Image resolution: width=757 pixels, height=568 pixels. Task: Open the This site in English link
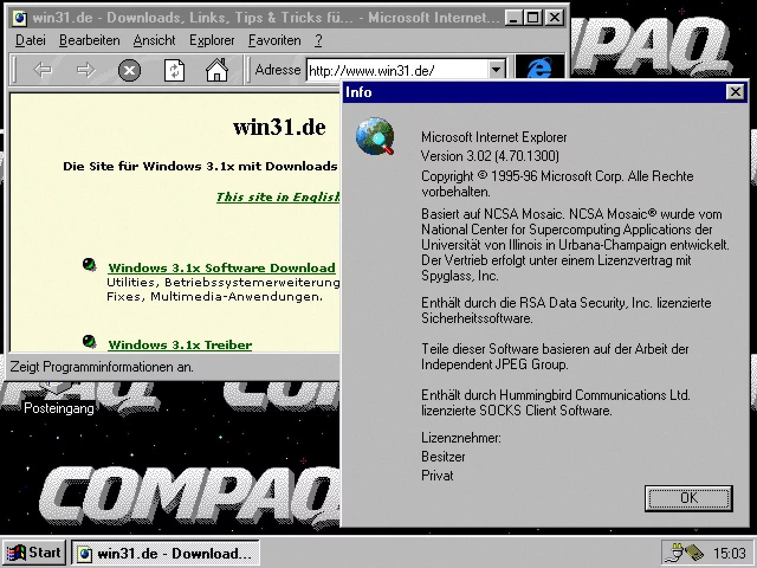(x=272, y=197)
